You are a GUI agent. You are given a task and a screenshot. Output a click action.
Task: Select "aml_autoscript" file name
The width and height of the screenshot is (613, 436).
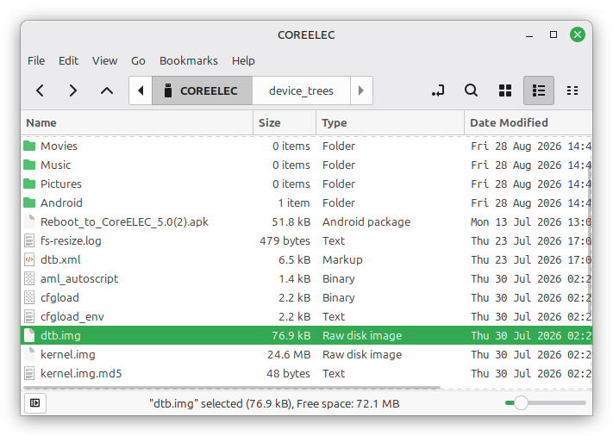coord(79,279)
